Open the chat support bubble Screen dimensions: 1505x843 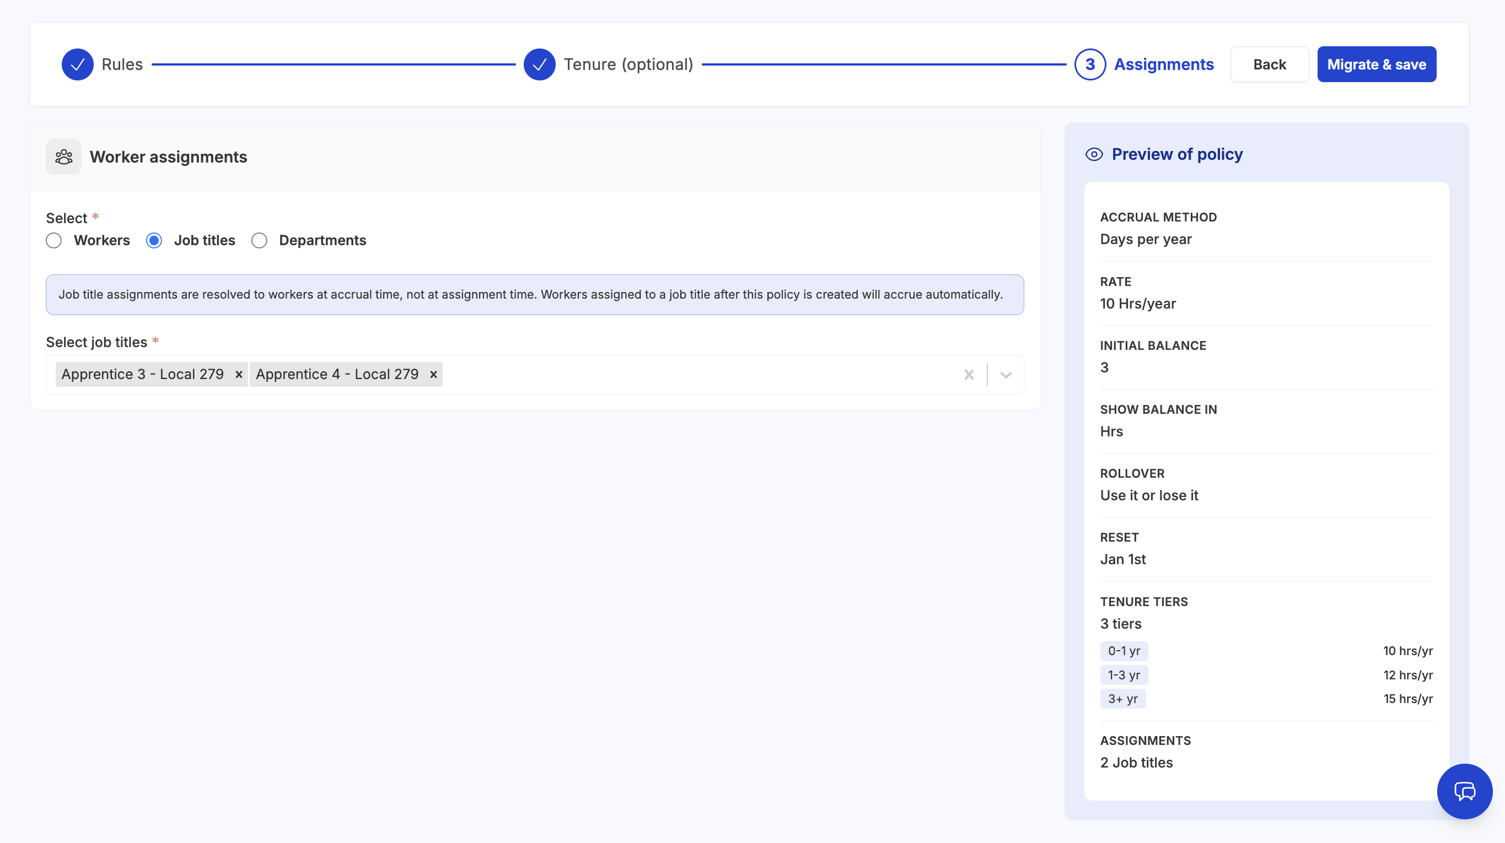click(x=1464, y=791)
